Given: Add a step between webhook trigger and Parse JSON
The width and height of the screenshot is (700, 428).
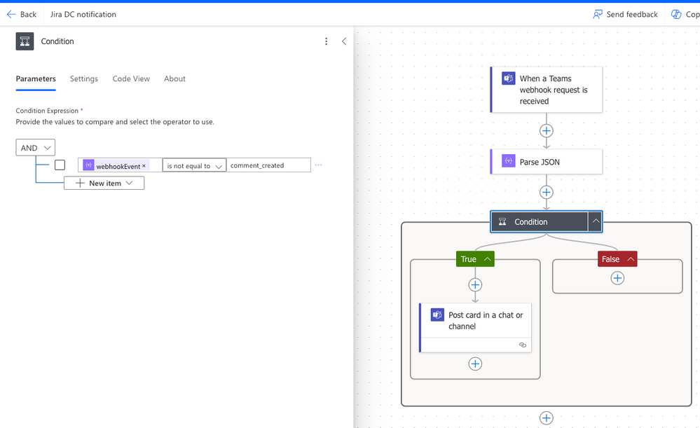Looking at the screenshot, I should pyautogui.click(x=547, y=131).
